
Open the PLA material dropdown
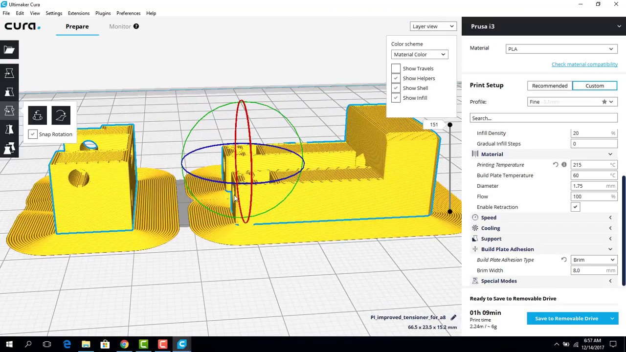pos(561,49)
